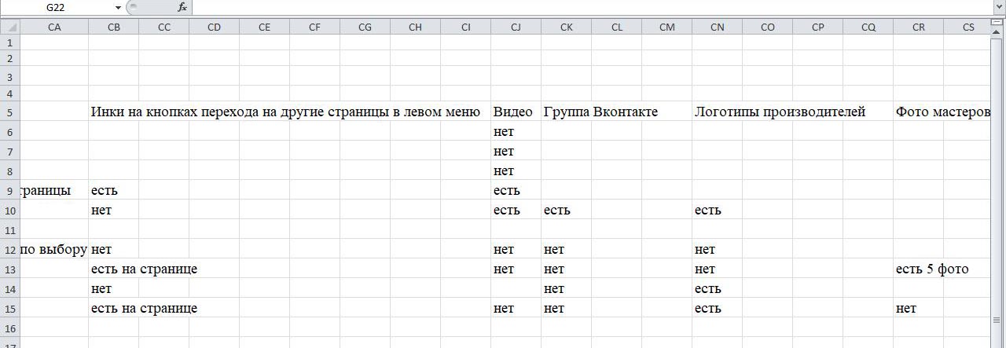The width and height of the screenshot is (1006, 348).
Task: Select column CJ header
Action: click(516, 27)
